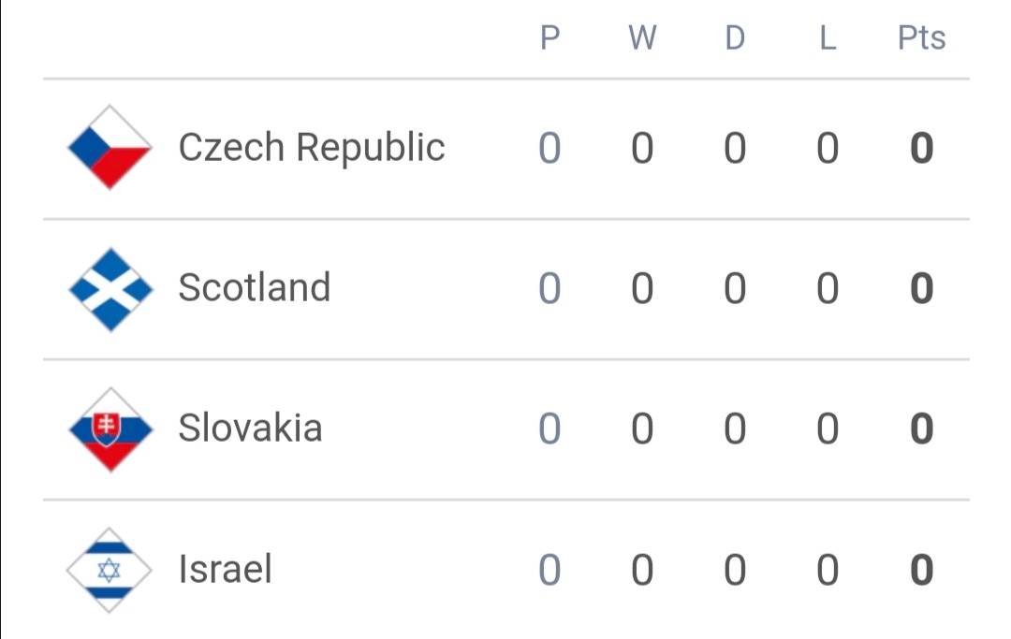Click the Israel flag icon
Viewport: 1011px width, 639px height.
[109, 570]
